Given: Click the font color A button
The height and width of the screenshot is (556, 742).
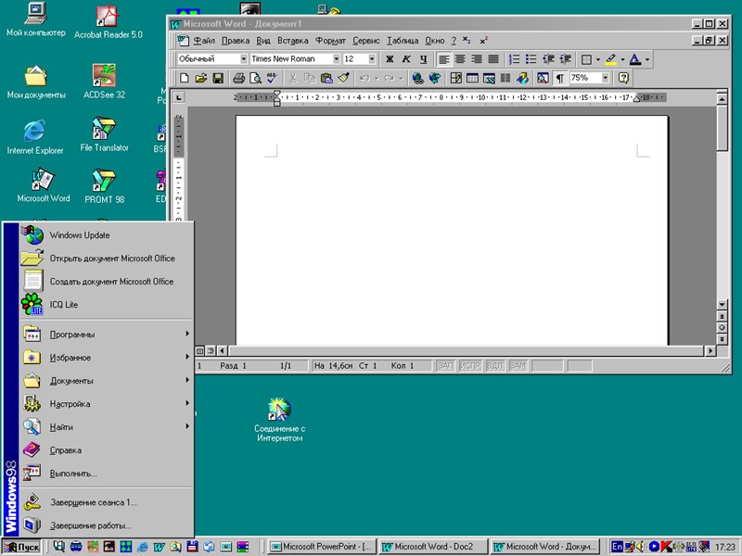Looking at the screenshot, I should [x=635, y=59].
